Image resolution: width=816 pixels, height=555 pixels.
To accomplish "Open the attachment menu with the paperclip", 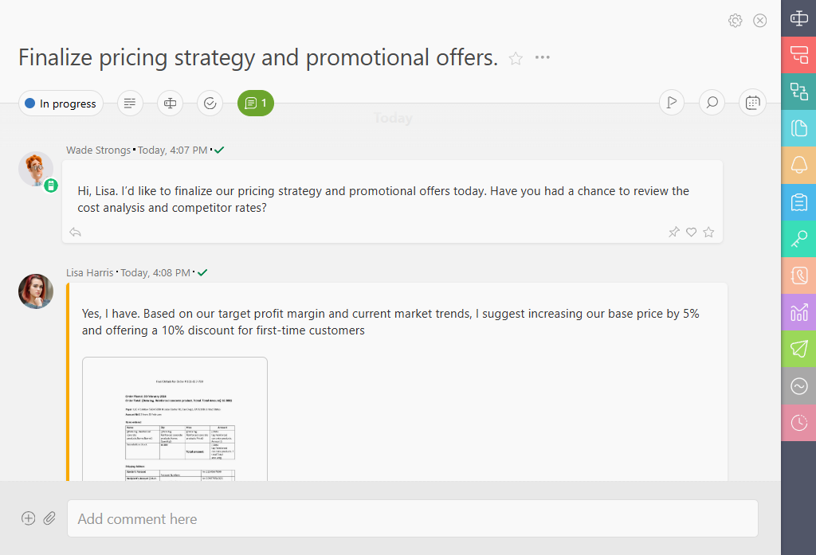I will [49, 518].
